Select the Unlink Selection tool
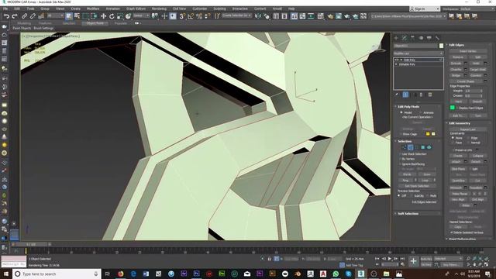The width and height of the screenshot is (496, 279). click(x=33, y=16)
